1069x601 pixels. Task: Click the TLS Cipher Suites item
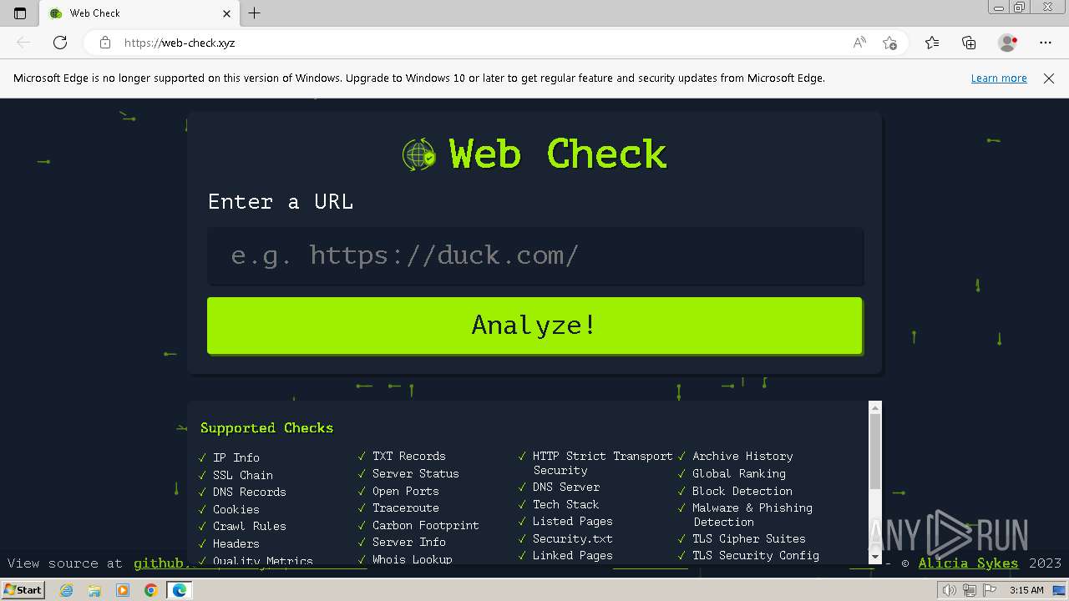749,538
